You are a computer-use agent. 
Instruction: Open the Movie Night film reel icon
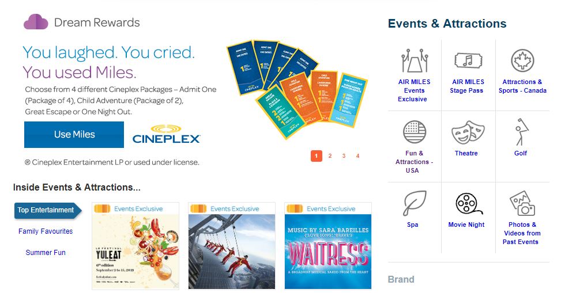coord(466,203)
